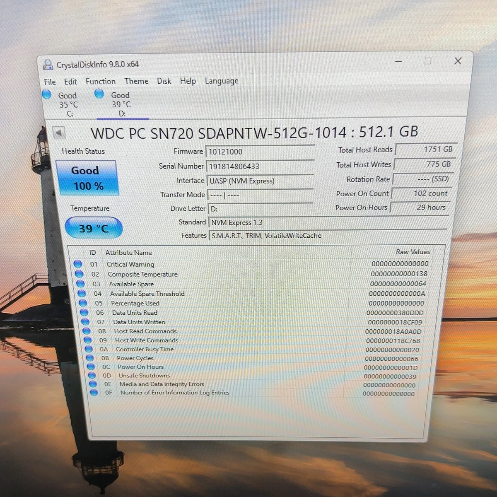Click Power On Count 102 count value
This screenshot has width=497, height=497.
421,193
